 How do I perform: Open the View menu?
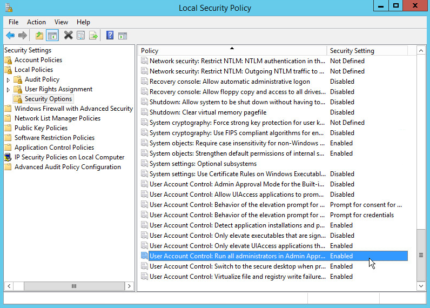[x=61, y=22]
